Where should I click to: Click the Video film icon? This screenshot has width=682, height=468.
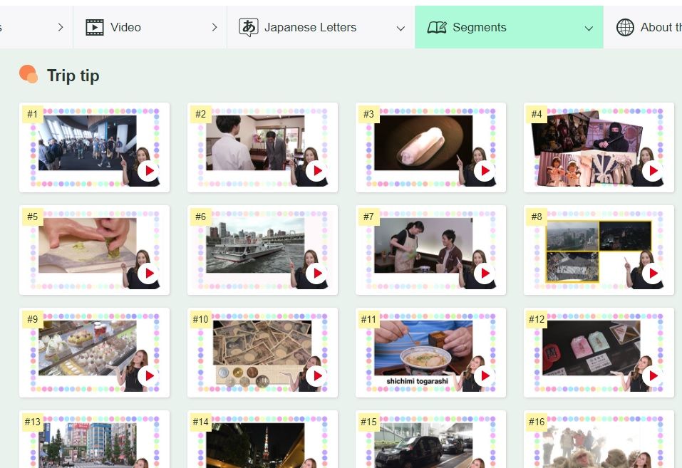click(x=95, y=27)
